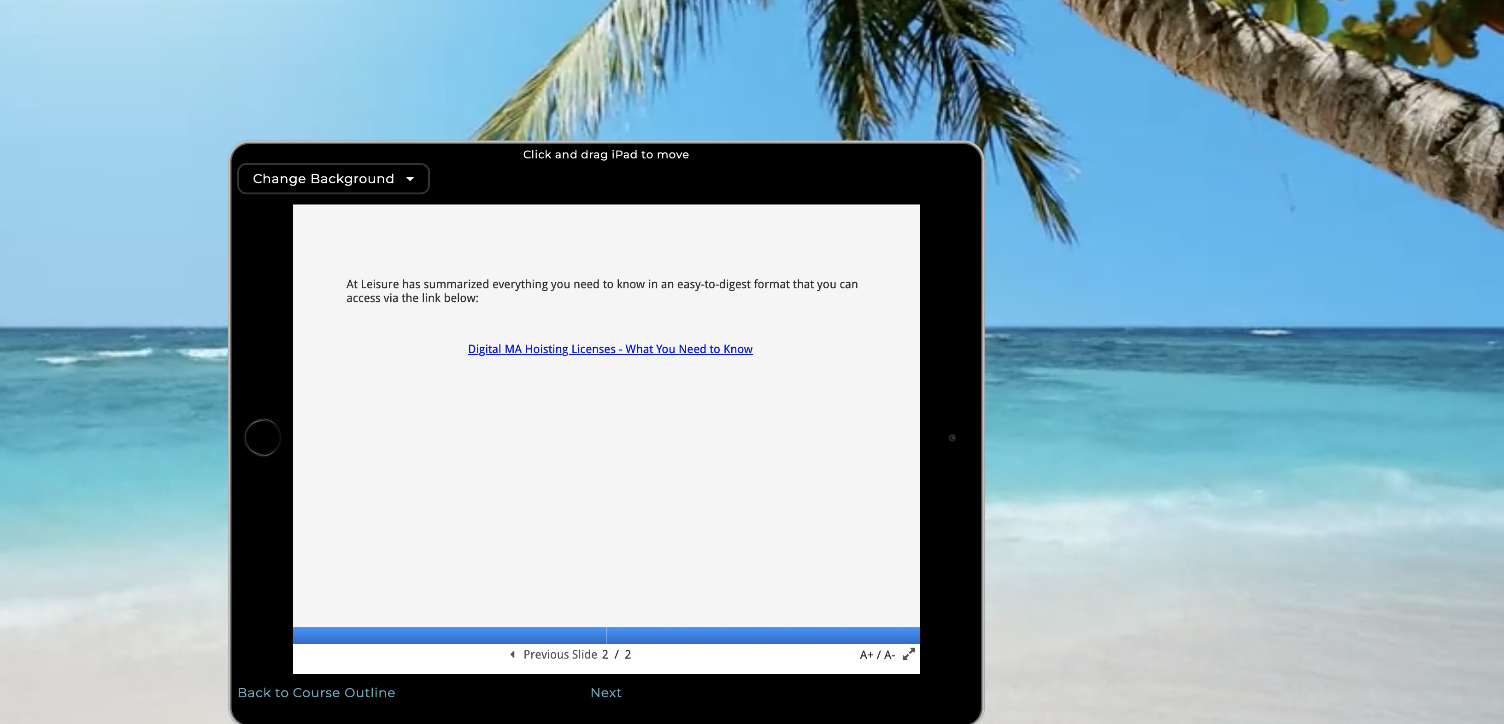Click the iPad camera dot
Screen dimensions: 1504x724
[952, 438]
